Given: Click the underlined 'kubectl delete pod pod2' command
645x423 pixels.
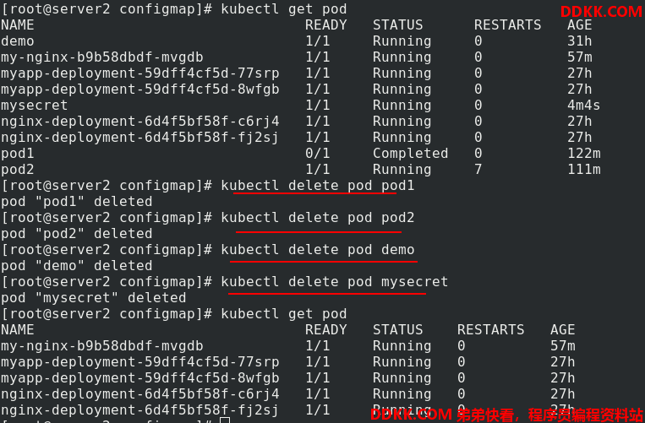Looking at the screenshot, I should pyautogui.click(x=318, y=218).
